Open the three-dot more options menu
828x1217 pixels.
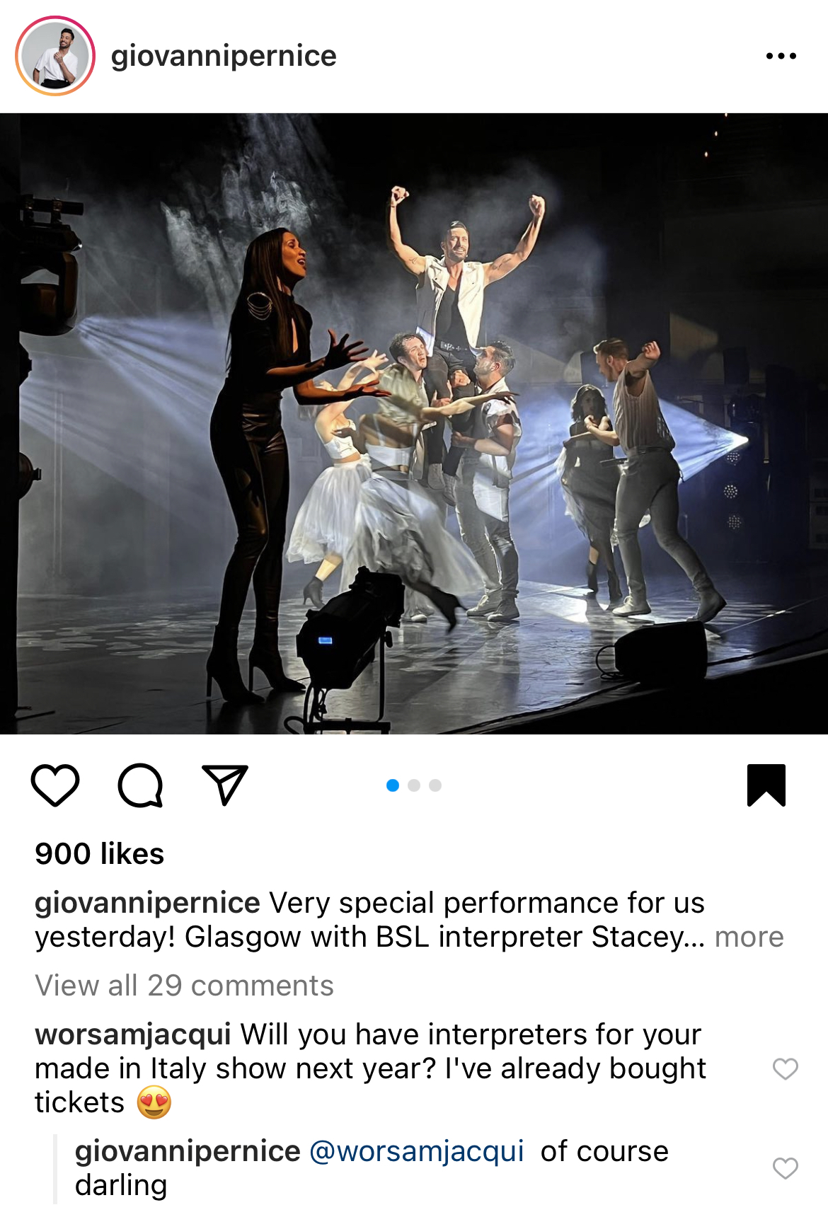(x=781, y=56)
